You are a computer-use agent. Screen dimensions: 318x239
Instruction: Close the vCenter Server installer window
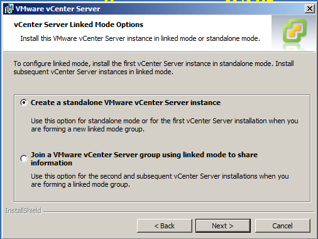point(310,9)
